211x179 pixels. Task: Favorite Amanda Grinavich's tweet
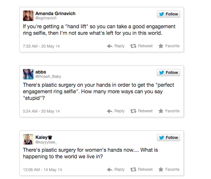pos(169,46)
